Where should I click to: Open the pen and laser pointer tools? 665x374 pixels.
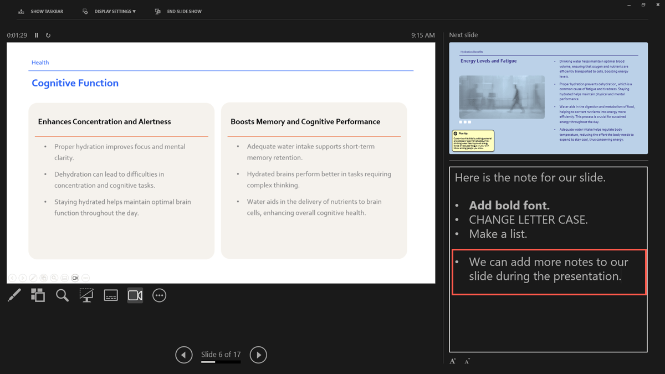point(14,295)
